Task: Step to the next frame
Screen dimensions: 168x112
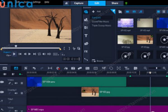Action: [29, 54]
